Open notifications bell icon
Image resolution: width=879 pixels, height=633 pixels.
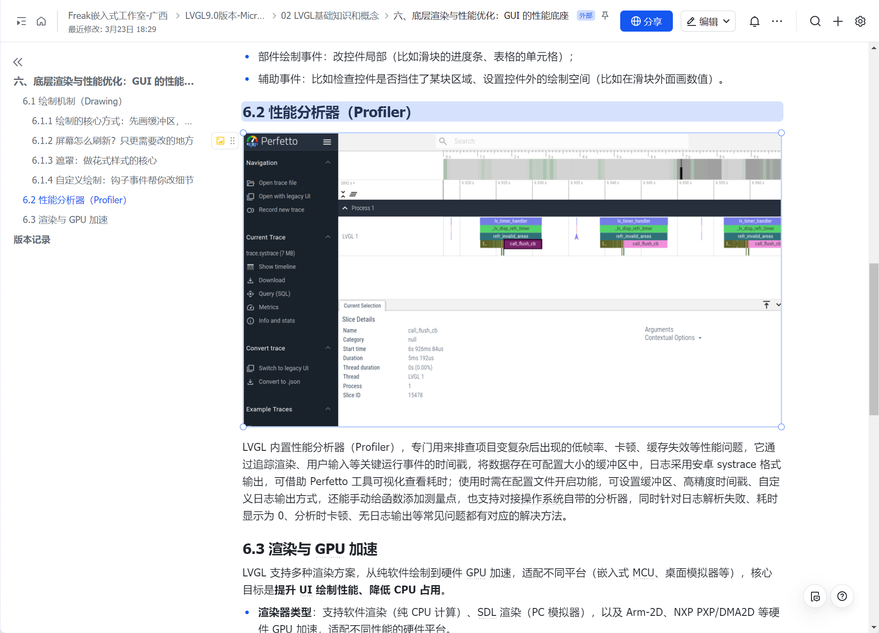pos(754,21)
